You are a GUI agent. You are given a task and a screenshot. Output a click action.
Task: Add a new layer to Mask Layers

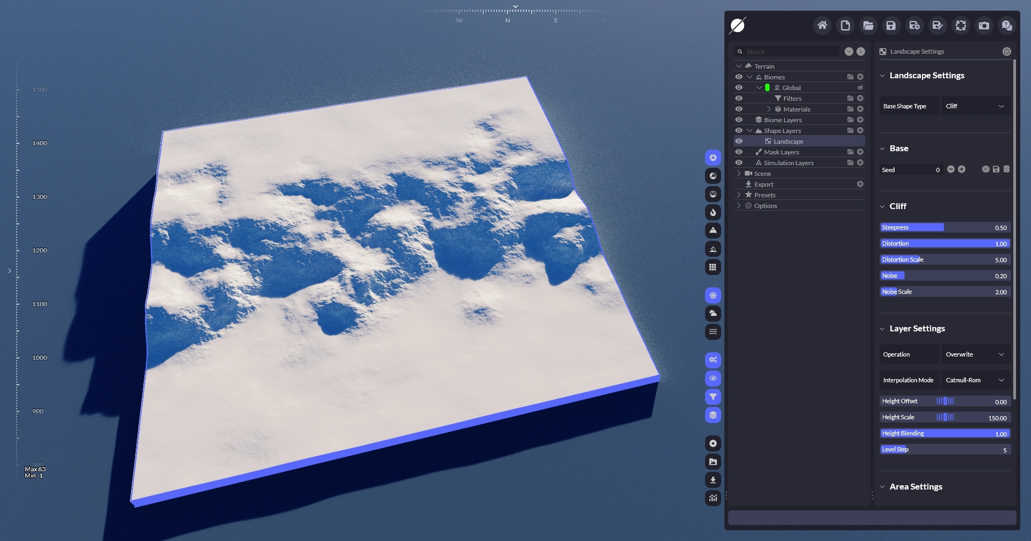[x=860, y=152]
